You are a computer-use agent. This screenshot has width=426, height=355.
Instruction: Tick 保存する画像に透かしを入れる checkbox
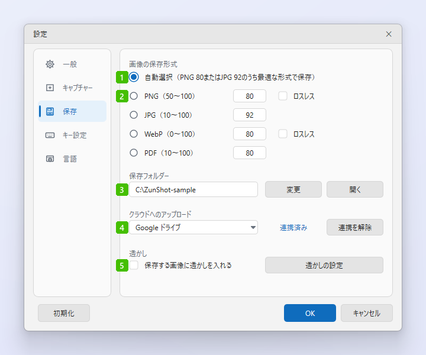pos(134,265)
